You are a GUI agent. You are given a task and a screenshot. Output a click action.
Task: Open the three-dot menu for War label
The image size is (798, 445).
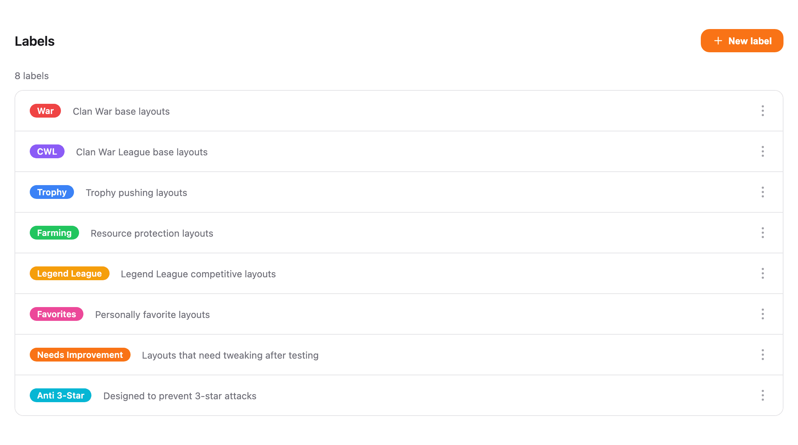[x=762, y=111]
